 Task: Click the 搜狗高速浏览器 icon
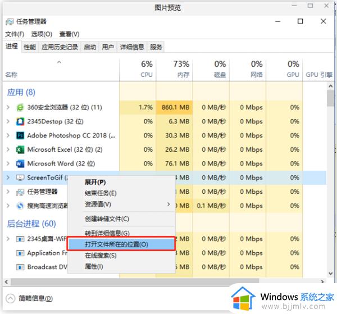20,206
